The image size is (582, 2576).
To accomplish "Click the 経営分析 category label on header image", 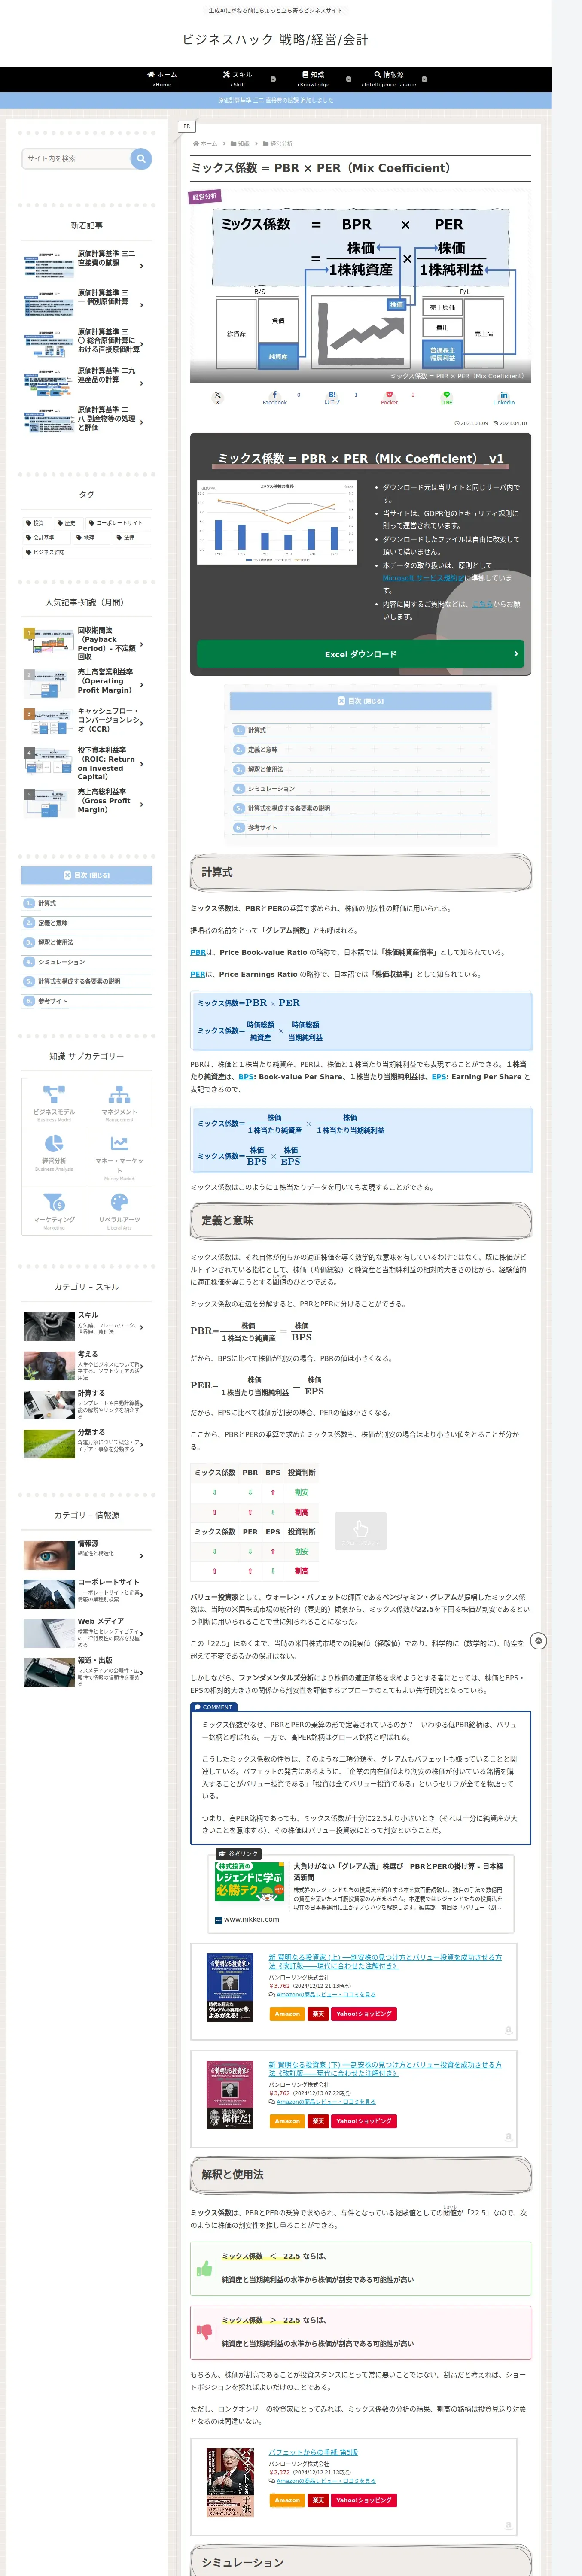I will (x=205, y=197).
